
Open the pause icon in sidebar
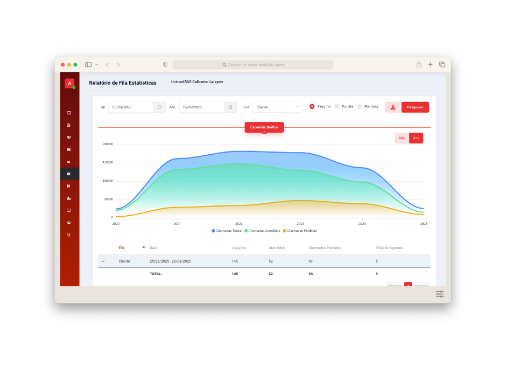point(69,186)
